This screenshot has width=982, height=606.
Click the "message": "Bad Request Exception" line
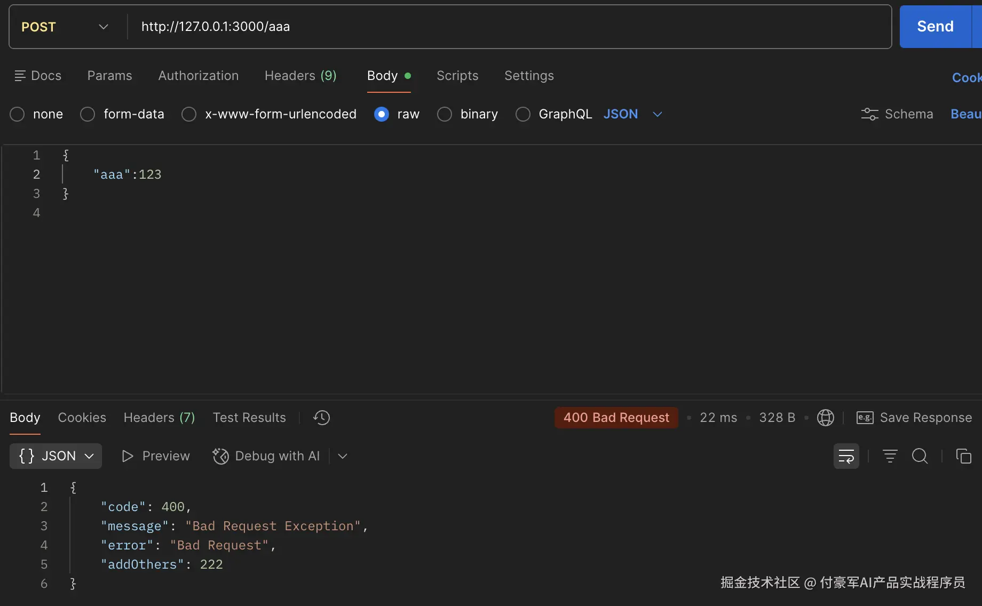pos(234,526)
